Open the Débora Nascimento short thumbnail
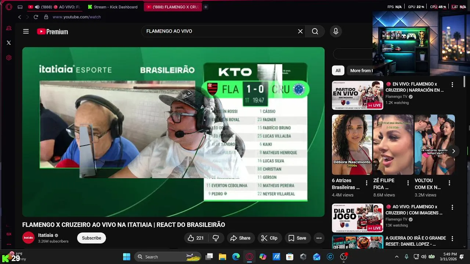This screenshot has height=264, width=470. 352,144
